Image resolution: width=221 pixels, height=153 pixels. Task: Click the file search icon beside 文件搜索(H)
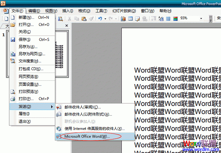[13, 61]
